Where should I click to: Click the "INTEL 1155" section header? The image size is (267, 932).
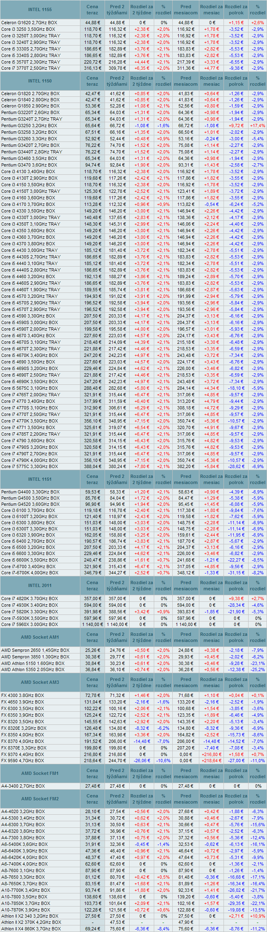click(40, 9)
